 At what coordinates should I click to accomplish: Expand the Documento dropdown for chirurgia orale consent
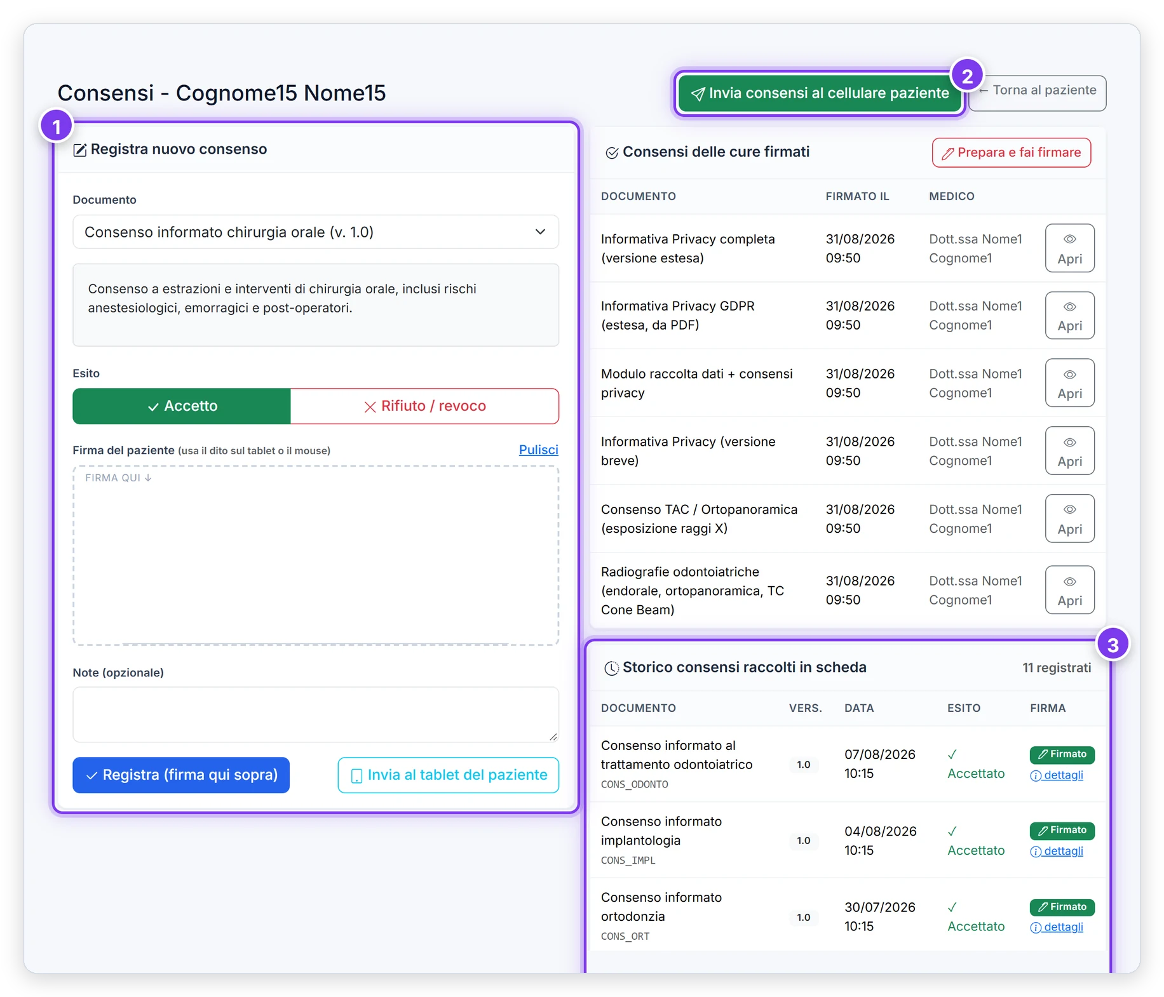[x=316, y=232]
